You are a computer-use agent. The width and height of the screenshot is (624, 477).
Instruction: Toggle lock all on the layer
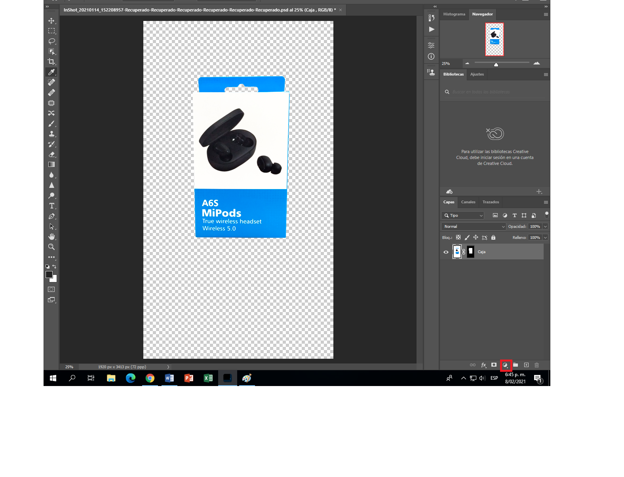pyautogui.click(x=493, y=237)
